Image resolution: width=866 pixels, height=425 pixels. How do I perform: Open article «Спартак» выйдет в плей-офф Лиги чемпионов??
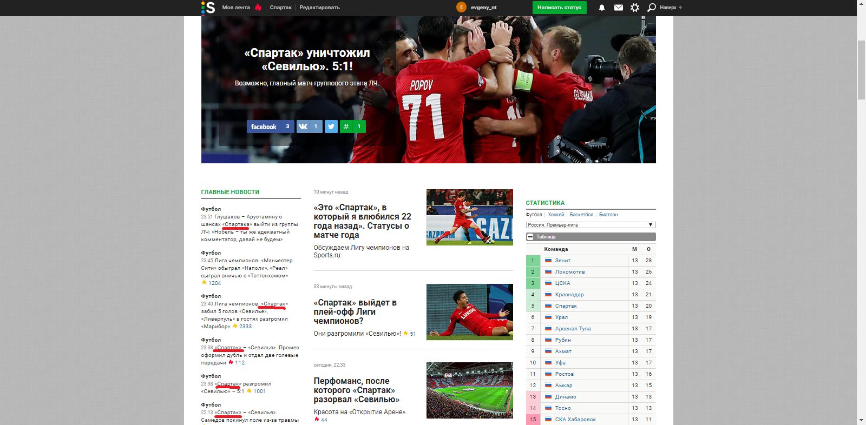(355, 312)
